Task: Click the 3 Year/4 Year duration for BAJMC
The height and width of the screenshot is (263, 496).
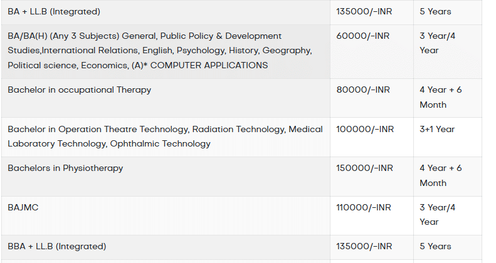Action: click(438, 215)
